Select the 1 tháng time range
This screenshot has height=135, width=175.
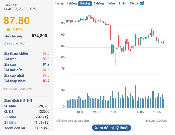[71, 3]
